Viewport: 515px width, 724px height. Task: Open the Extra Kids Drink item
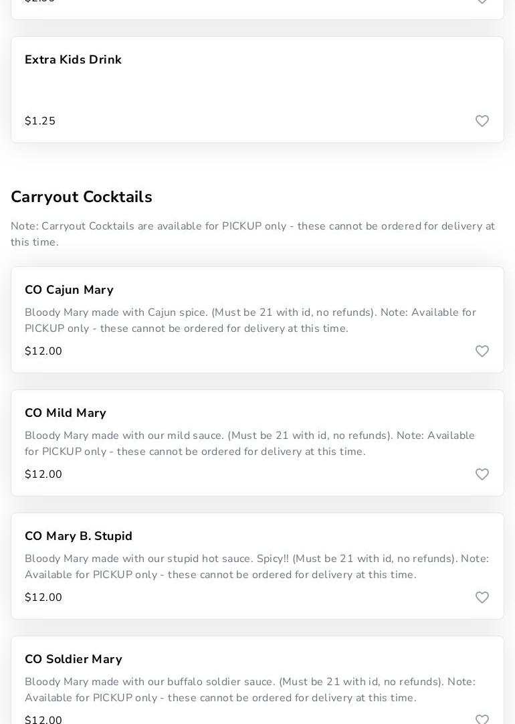coord(73,60)
